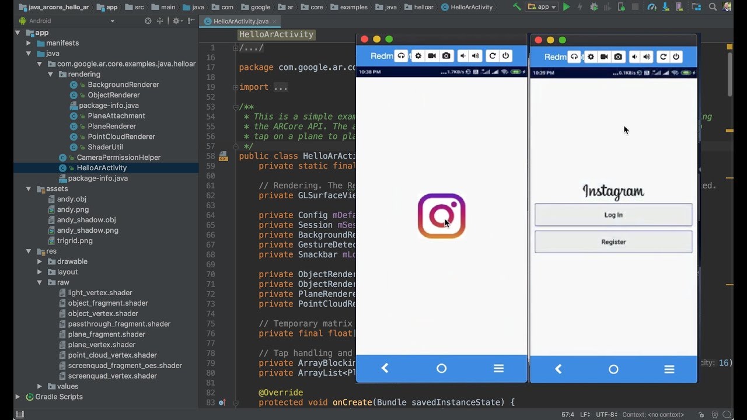Image resolution: width=747 pixels, height=420 pixels.
Task: Click the Make Project hammer icon
Action: coord(517,7)
